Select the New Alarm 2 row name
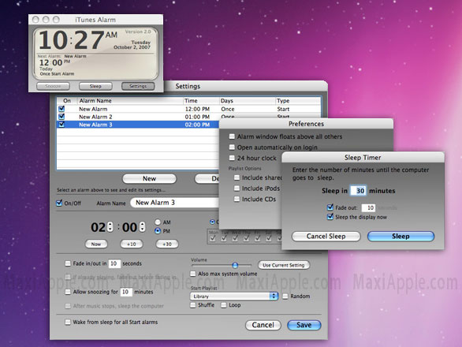 pyautogui.click(x=95, y=117)
